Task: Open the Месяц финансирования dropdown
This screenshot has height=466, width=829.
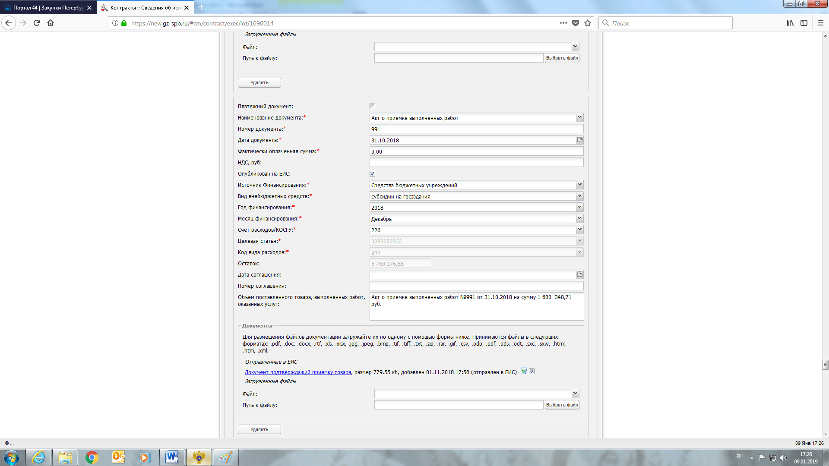Action: (579, 218)
